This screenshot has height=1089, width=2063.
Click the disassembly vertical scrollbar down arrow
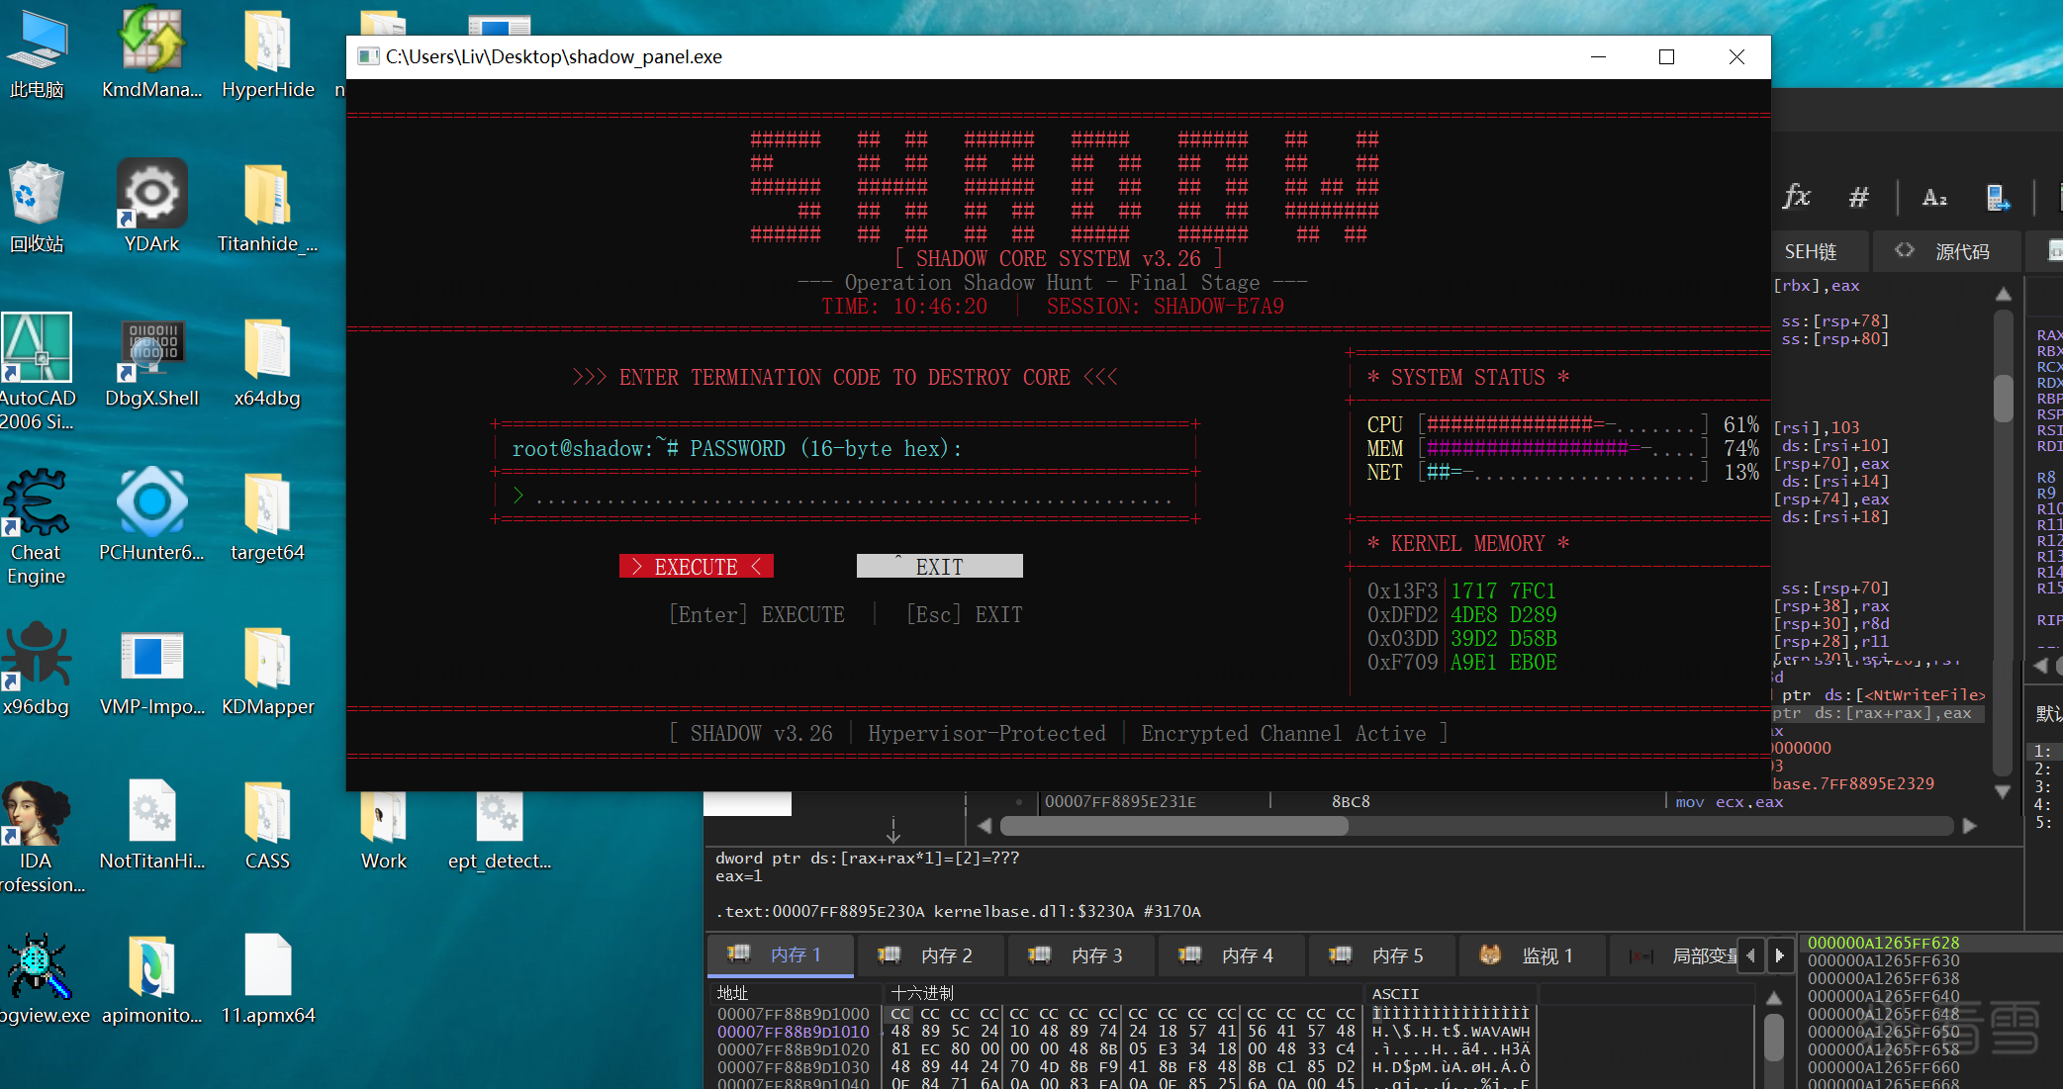(2003, 791)
